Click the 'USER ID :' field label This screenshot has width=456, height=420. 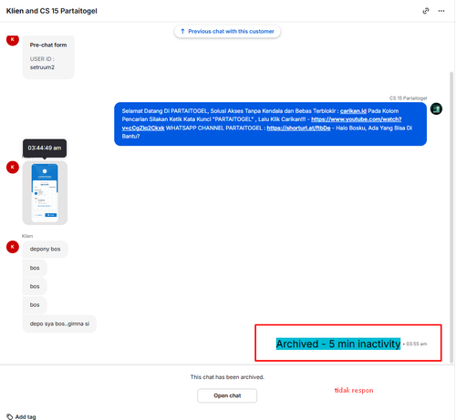tap(42, 59)
